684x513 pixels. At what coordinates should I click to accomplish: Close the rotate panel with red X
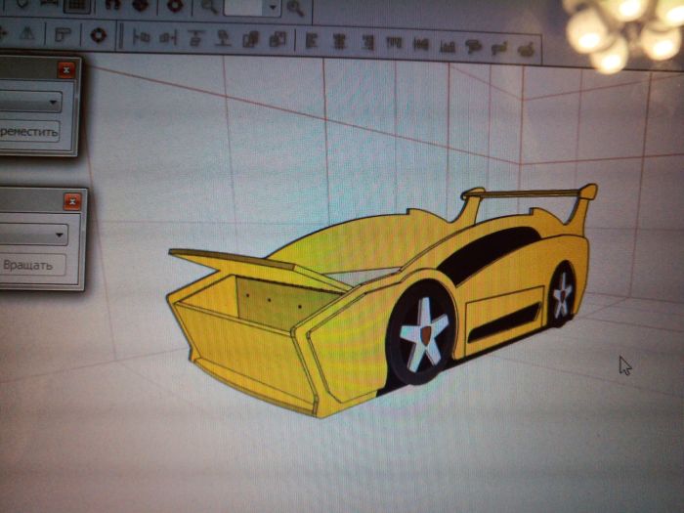pyautogui.click(x=72, y=201)
